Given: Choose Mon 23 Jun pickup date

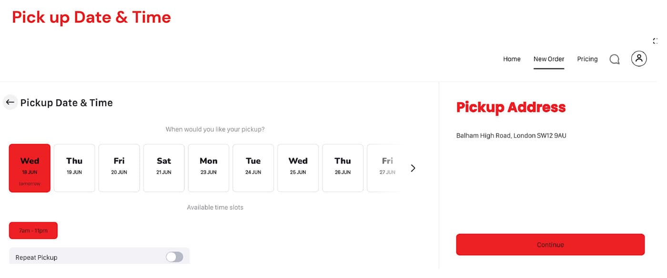Looking at the screenshot, I should 209,168.
